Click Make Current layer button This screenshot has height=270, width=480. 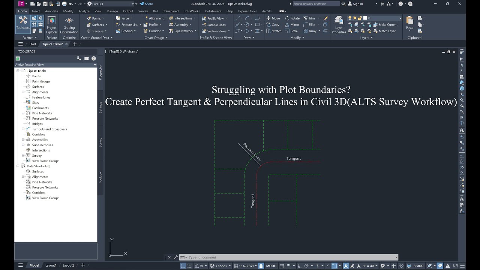click(x=385, y=25)
